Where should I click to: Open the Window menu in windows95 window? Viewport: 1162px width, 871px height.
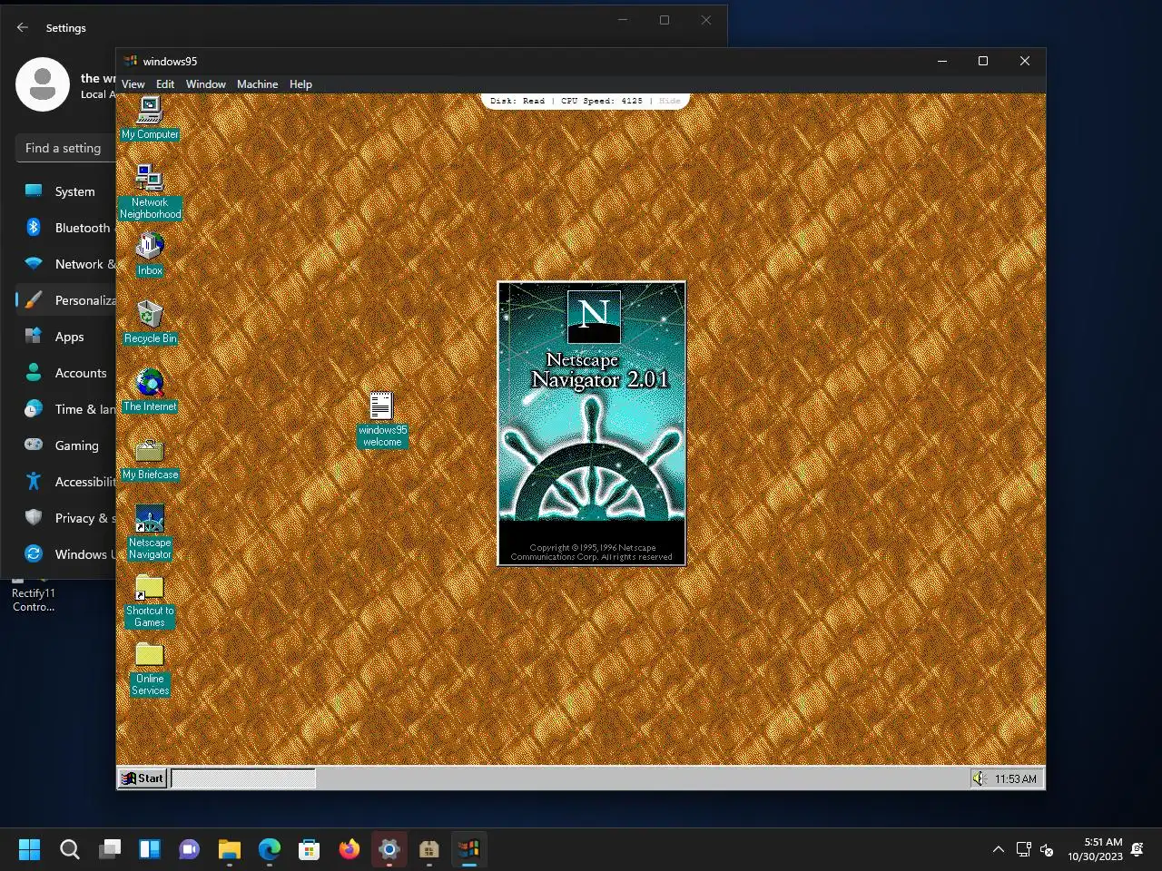pos(206,84)
